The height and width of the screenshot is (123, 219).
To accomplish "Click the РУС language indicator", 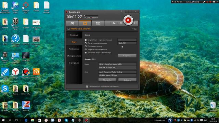I will pyautogui.click(x=205, y=120).
